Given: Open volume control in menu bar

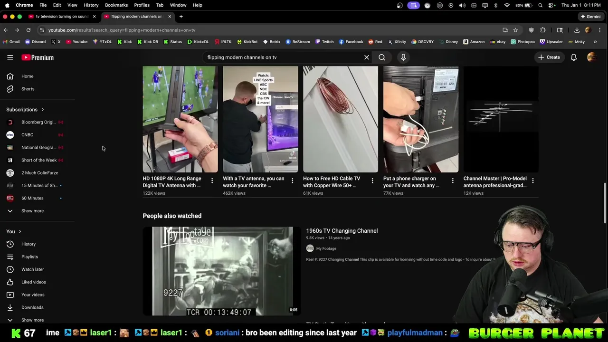Looking at the screenshot, I should click(462, 5).
